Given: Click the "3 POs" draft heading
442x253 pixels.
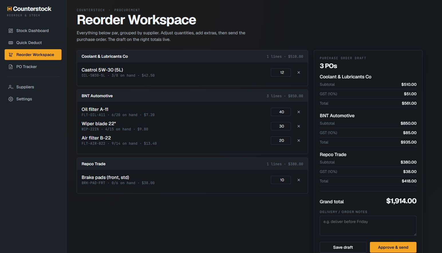Looking at the screenshot, I should click(328, 66).
